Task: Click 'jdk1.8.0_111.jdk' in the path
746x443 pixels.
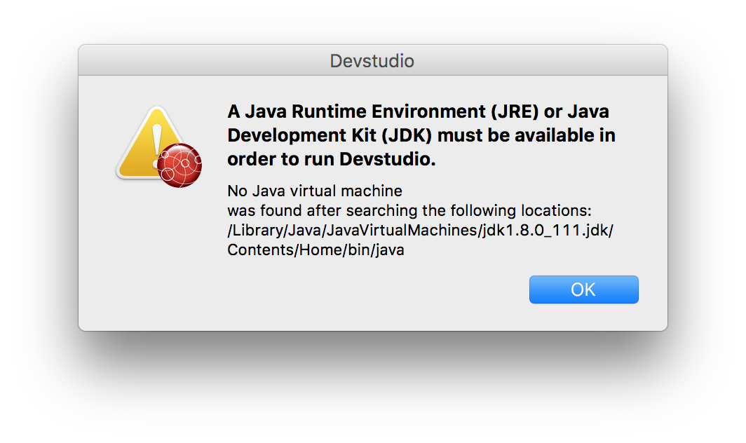Action: click(x=545, y=231)
